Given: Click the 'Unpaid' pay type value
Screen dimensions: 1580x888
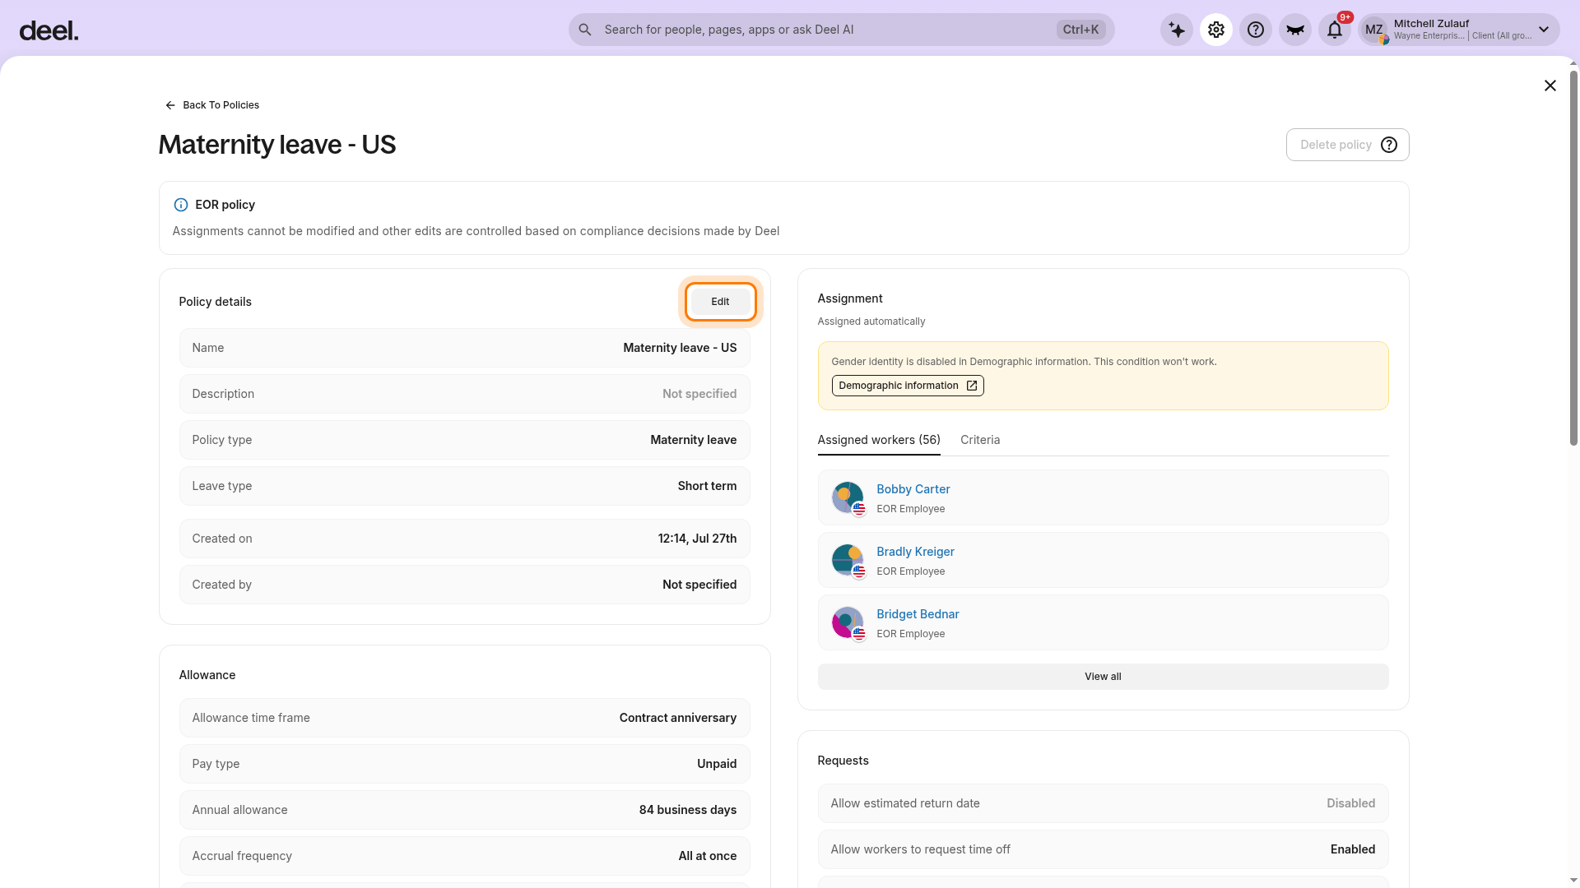Looking at the screenshot, I should pos(717,764).
